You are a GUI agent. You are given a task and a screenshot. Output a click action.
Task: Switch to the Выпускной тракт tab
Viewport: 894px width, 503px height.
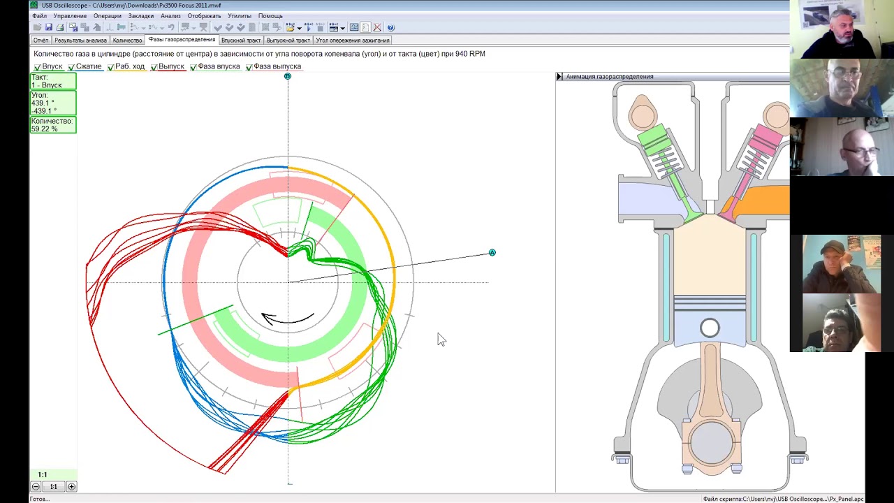tap(288, 41)
